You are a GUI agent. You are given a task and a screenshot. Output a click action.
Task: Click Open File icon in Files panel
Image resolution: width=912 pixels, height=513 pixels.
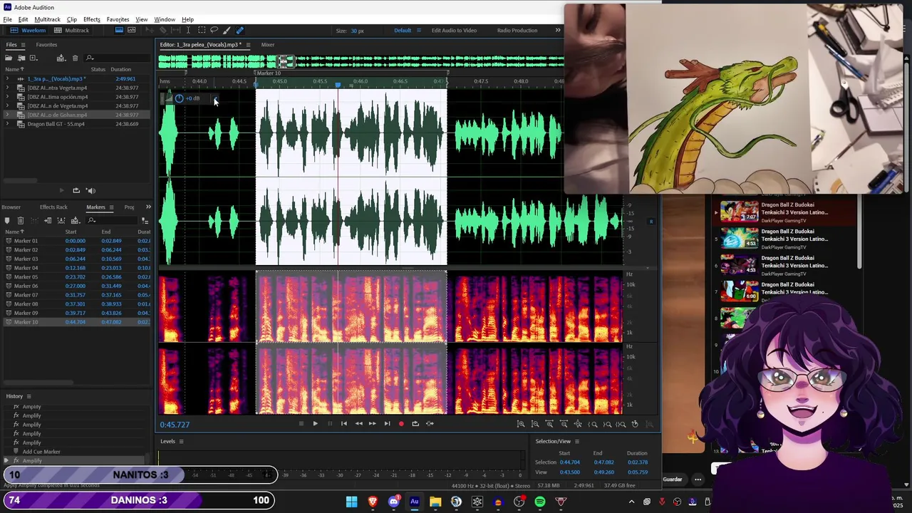(9, 58)
